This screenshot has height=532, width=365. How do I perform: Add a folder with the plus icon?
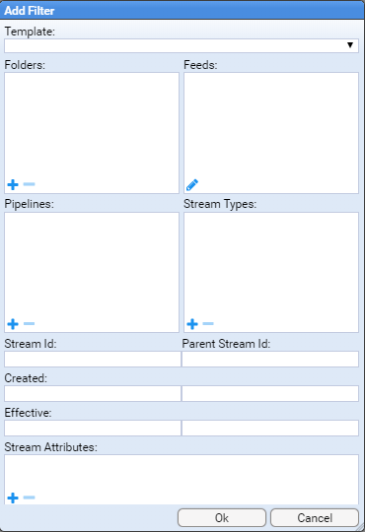[13, 184]
